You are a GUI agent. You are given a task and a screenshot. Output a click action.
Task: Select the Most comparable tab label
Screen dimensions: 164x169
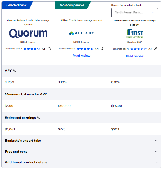(72, 5)
